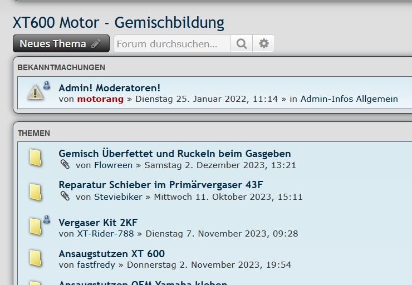This screenshot has height=285, width=412.
Task: Click folder icon for Ansaugstutzen XT 600
Action: click(36, 258)
